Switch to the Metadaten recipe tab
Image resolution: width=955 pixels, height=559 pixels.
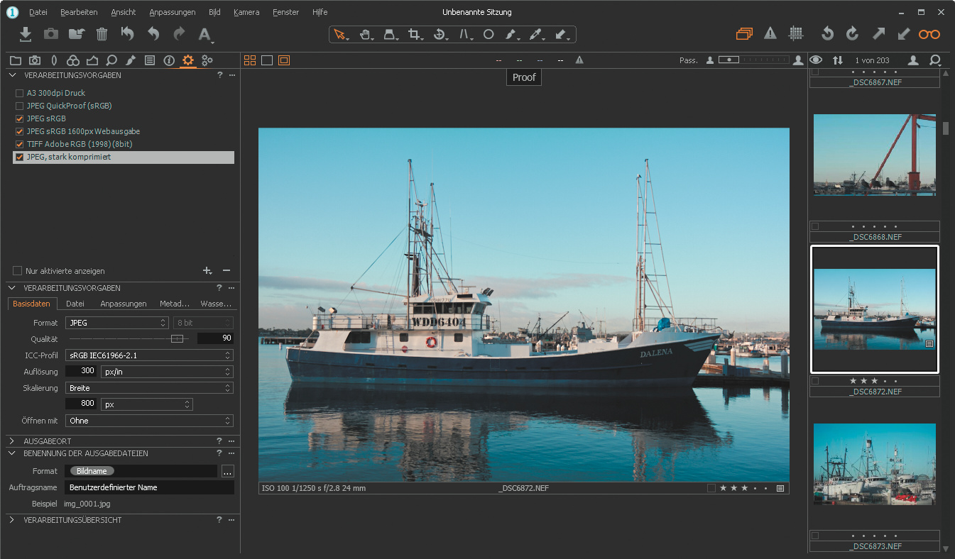pos(174,304)
